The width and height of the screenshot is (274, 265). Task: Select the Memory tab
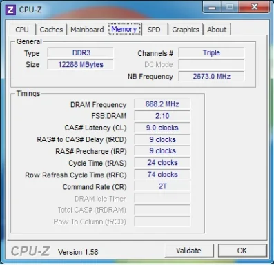coord(124,29)
